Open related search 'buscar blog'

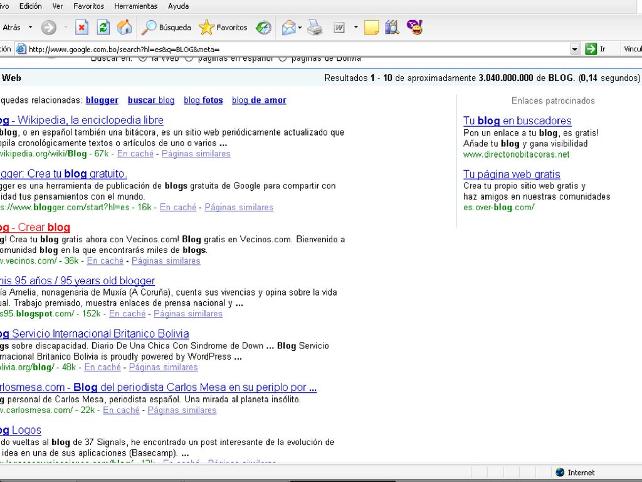tap(151, 100)
